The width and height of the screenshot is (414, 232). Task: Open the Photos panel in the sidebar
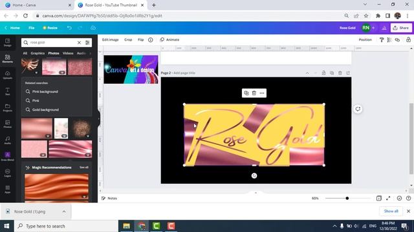coord(7,124)
